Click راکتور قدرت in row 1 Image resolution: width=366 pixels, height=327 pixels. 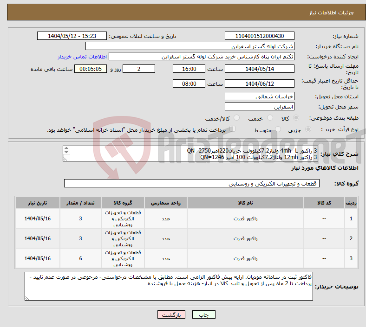pos(245,218)
